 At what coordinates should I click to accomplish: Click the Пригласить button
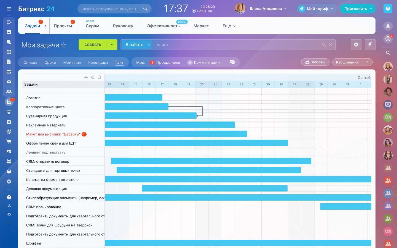click(355, 9)
